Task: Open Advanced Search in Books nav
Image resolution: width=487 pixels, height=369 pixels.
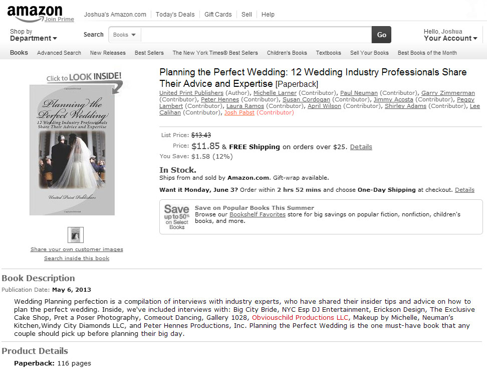Action: pyautogui.click(x=59, y=53)
